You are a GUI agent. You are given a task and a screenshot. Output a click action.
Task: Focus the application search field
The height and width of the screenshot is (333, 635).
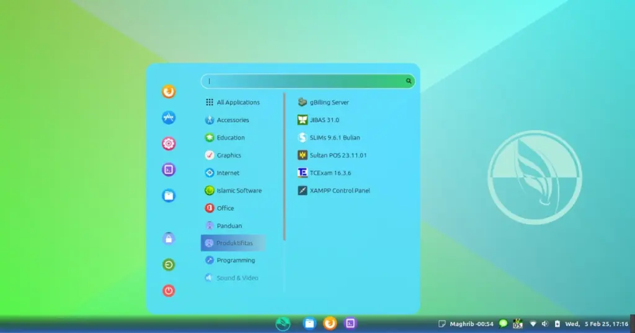pyautogui.click(x=308, y=81)
